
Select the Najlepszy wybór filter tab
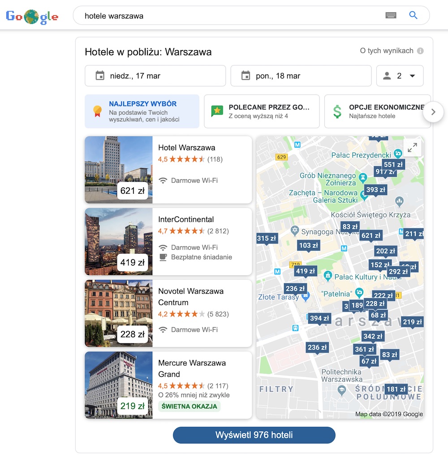[x=142, y=111]
